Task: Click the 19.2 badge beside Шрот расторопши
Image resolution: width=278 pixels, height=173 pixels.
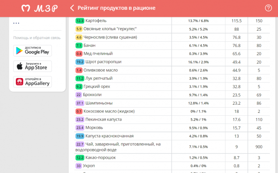Action: (x=80, y=62)
